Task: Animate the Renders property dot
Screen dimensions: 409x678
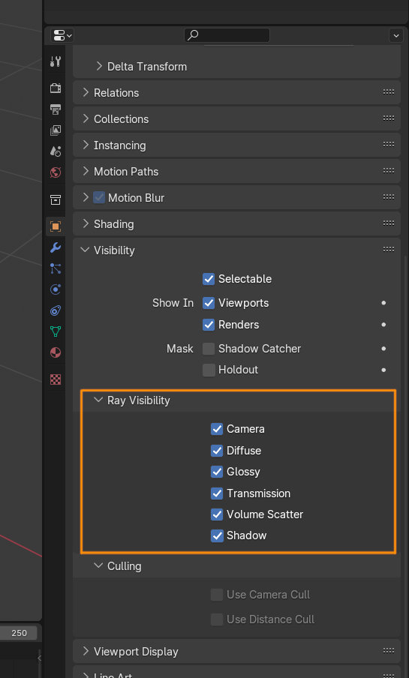Action: point(383,324)
